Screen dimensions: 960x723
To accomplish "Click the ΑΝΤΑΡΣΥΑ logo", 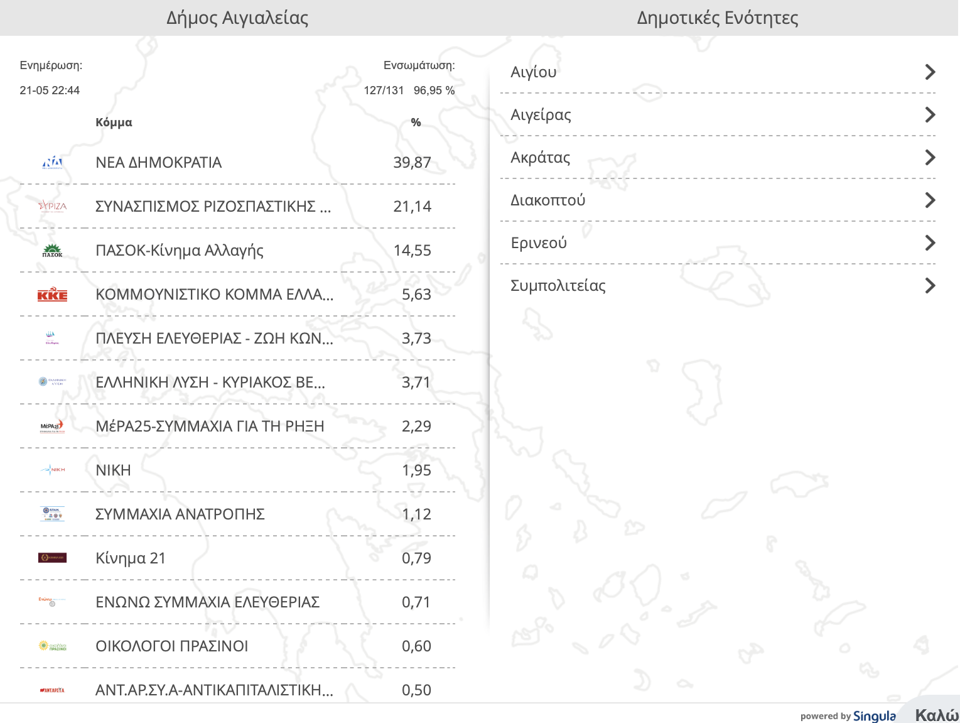I will coord(52,690).
